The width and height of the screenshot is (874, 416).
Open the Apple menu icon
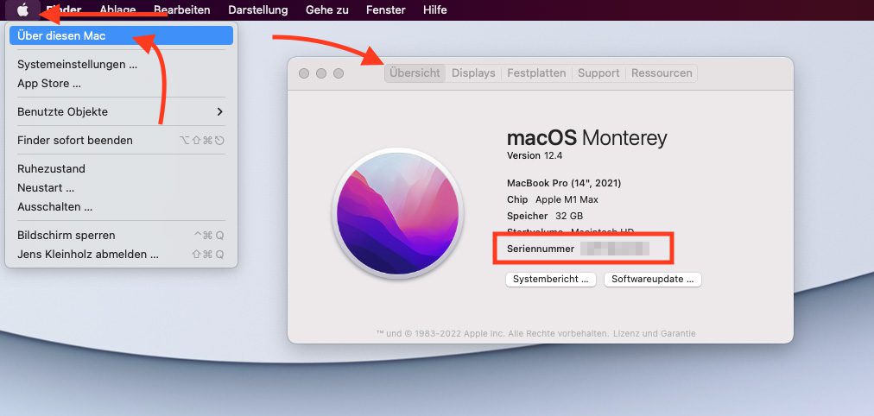click(22, 9)
